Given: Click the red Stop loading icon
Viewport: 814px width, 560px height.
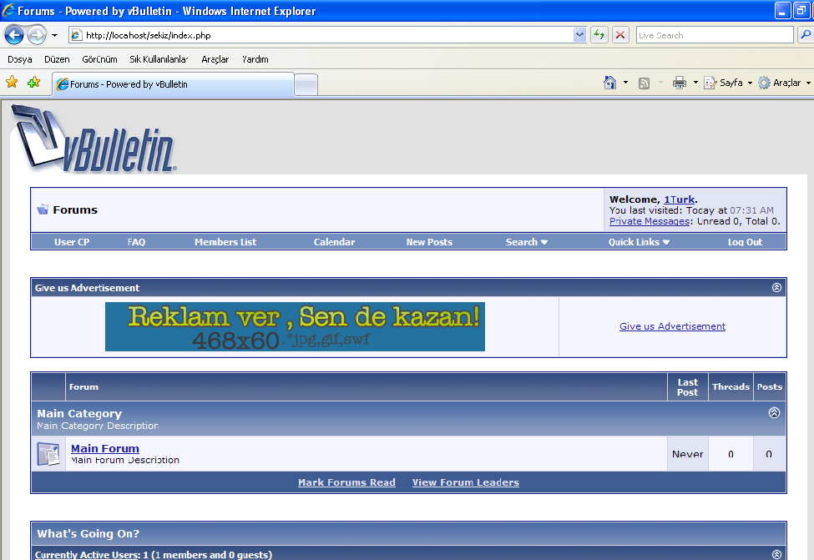Looking at the screenshot, I should (620, 35).
